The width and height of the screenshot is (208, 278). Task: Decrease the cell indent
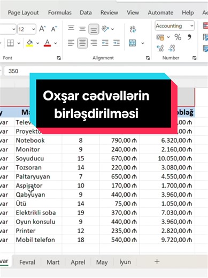click(x=105, y=43)
